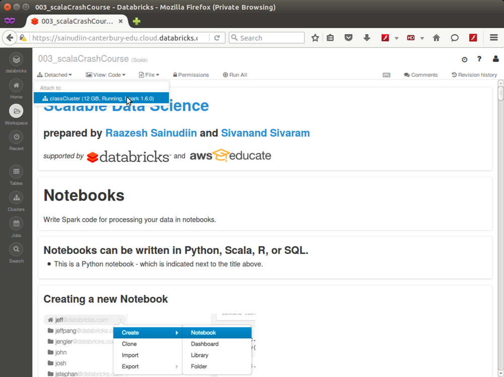The width and height of the screenshot is (504, 377).
Task: Click the notebook title 003_scalaCrashCourse
Action: click(x=84, y=59)
